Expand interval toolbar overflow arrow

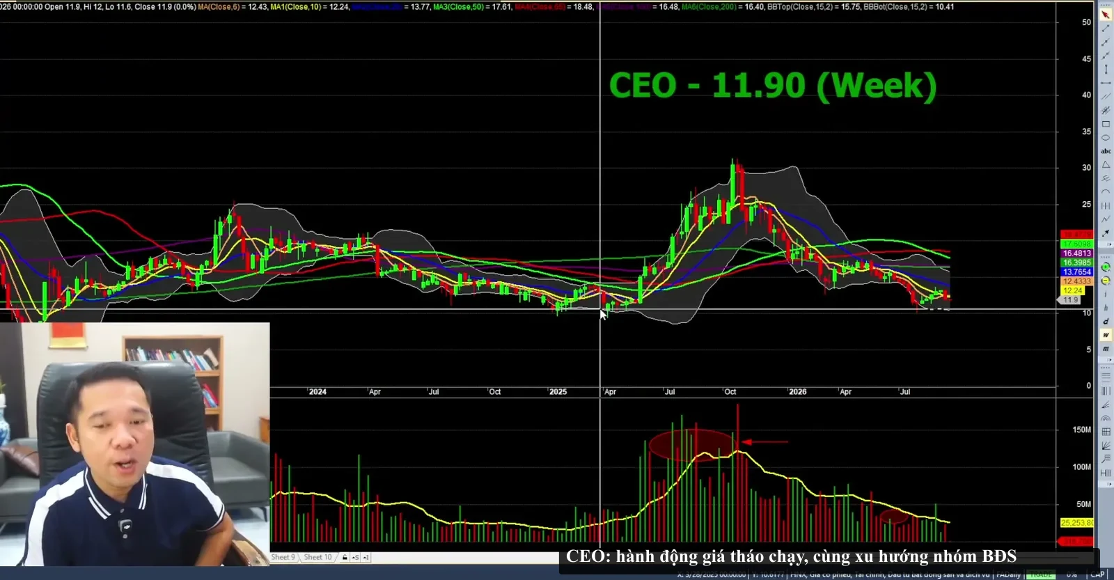[x=1106, y=360]
